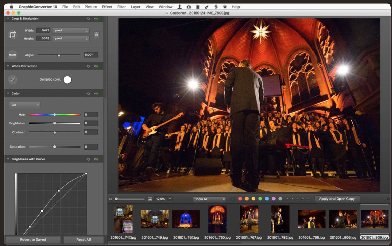Open the Effect menu
392x246 pixels.
[x=107, y=7]
